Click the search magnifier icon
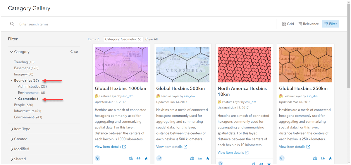 (12, 24)
